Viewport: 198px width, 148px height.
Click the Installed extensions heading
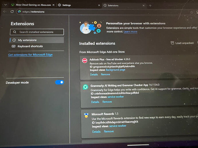coord(97,44)
